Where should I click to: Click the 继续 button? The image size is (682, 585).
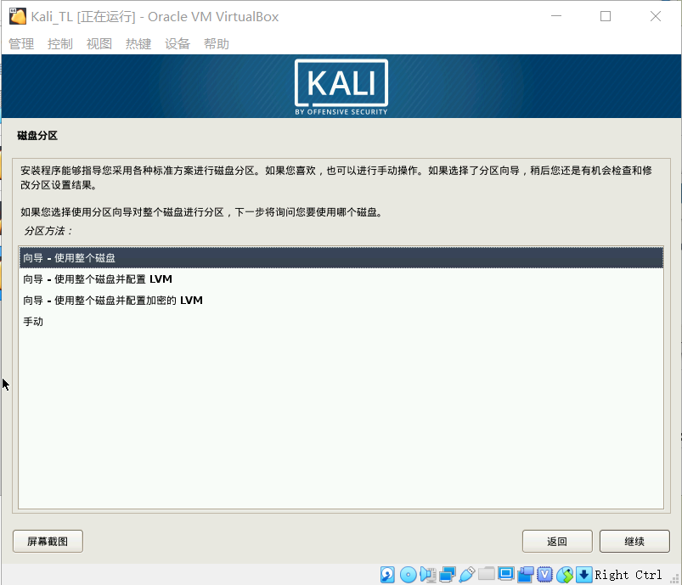(x=634, y=541)
